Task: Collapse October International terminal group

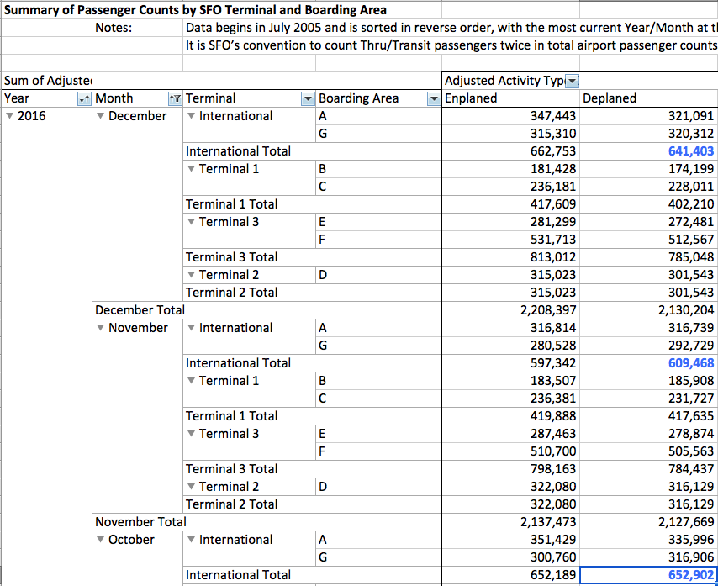Action: pos(192,541)
